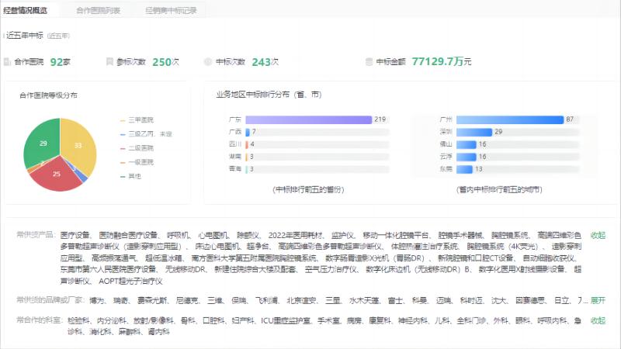This screenshot has height=349, width=621.
Task: Click the 合作医院等级分布 chart title
Action: coord(48,95)
